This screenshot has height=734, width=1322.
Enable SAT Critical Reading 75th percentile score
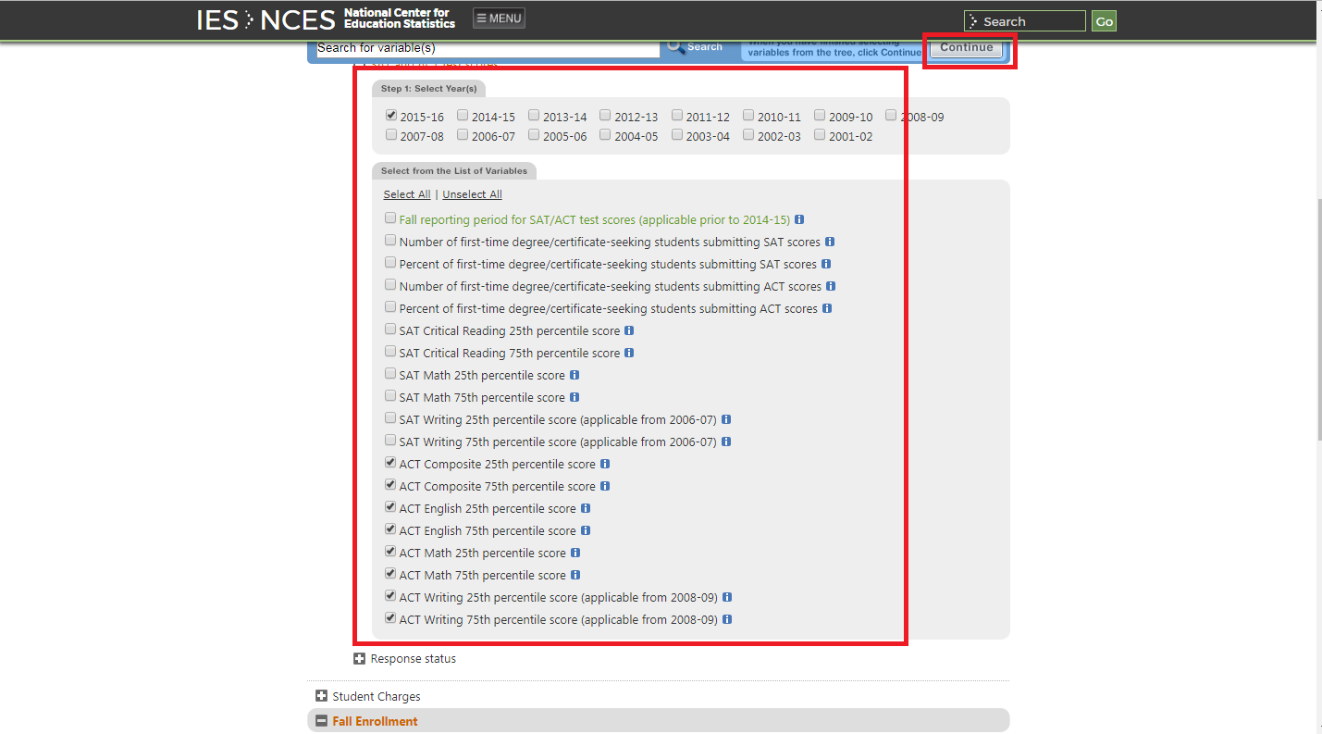click(390, 351)
